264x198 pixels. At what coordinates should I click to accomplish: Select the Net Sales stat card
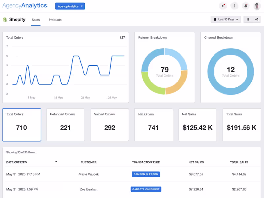[197, 125]
